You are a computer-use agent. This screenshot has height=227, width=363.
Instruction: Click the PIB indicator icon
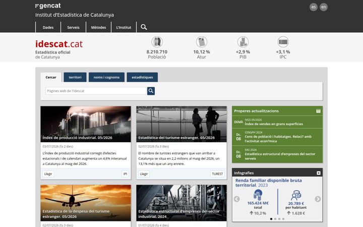(x=243, y=42)
